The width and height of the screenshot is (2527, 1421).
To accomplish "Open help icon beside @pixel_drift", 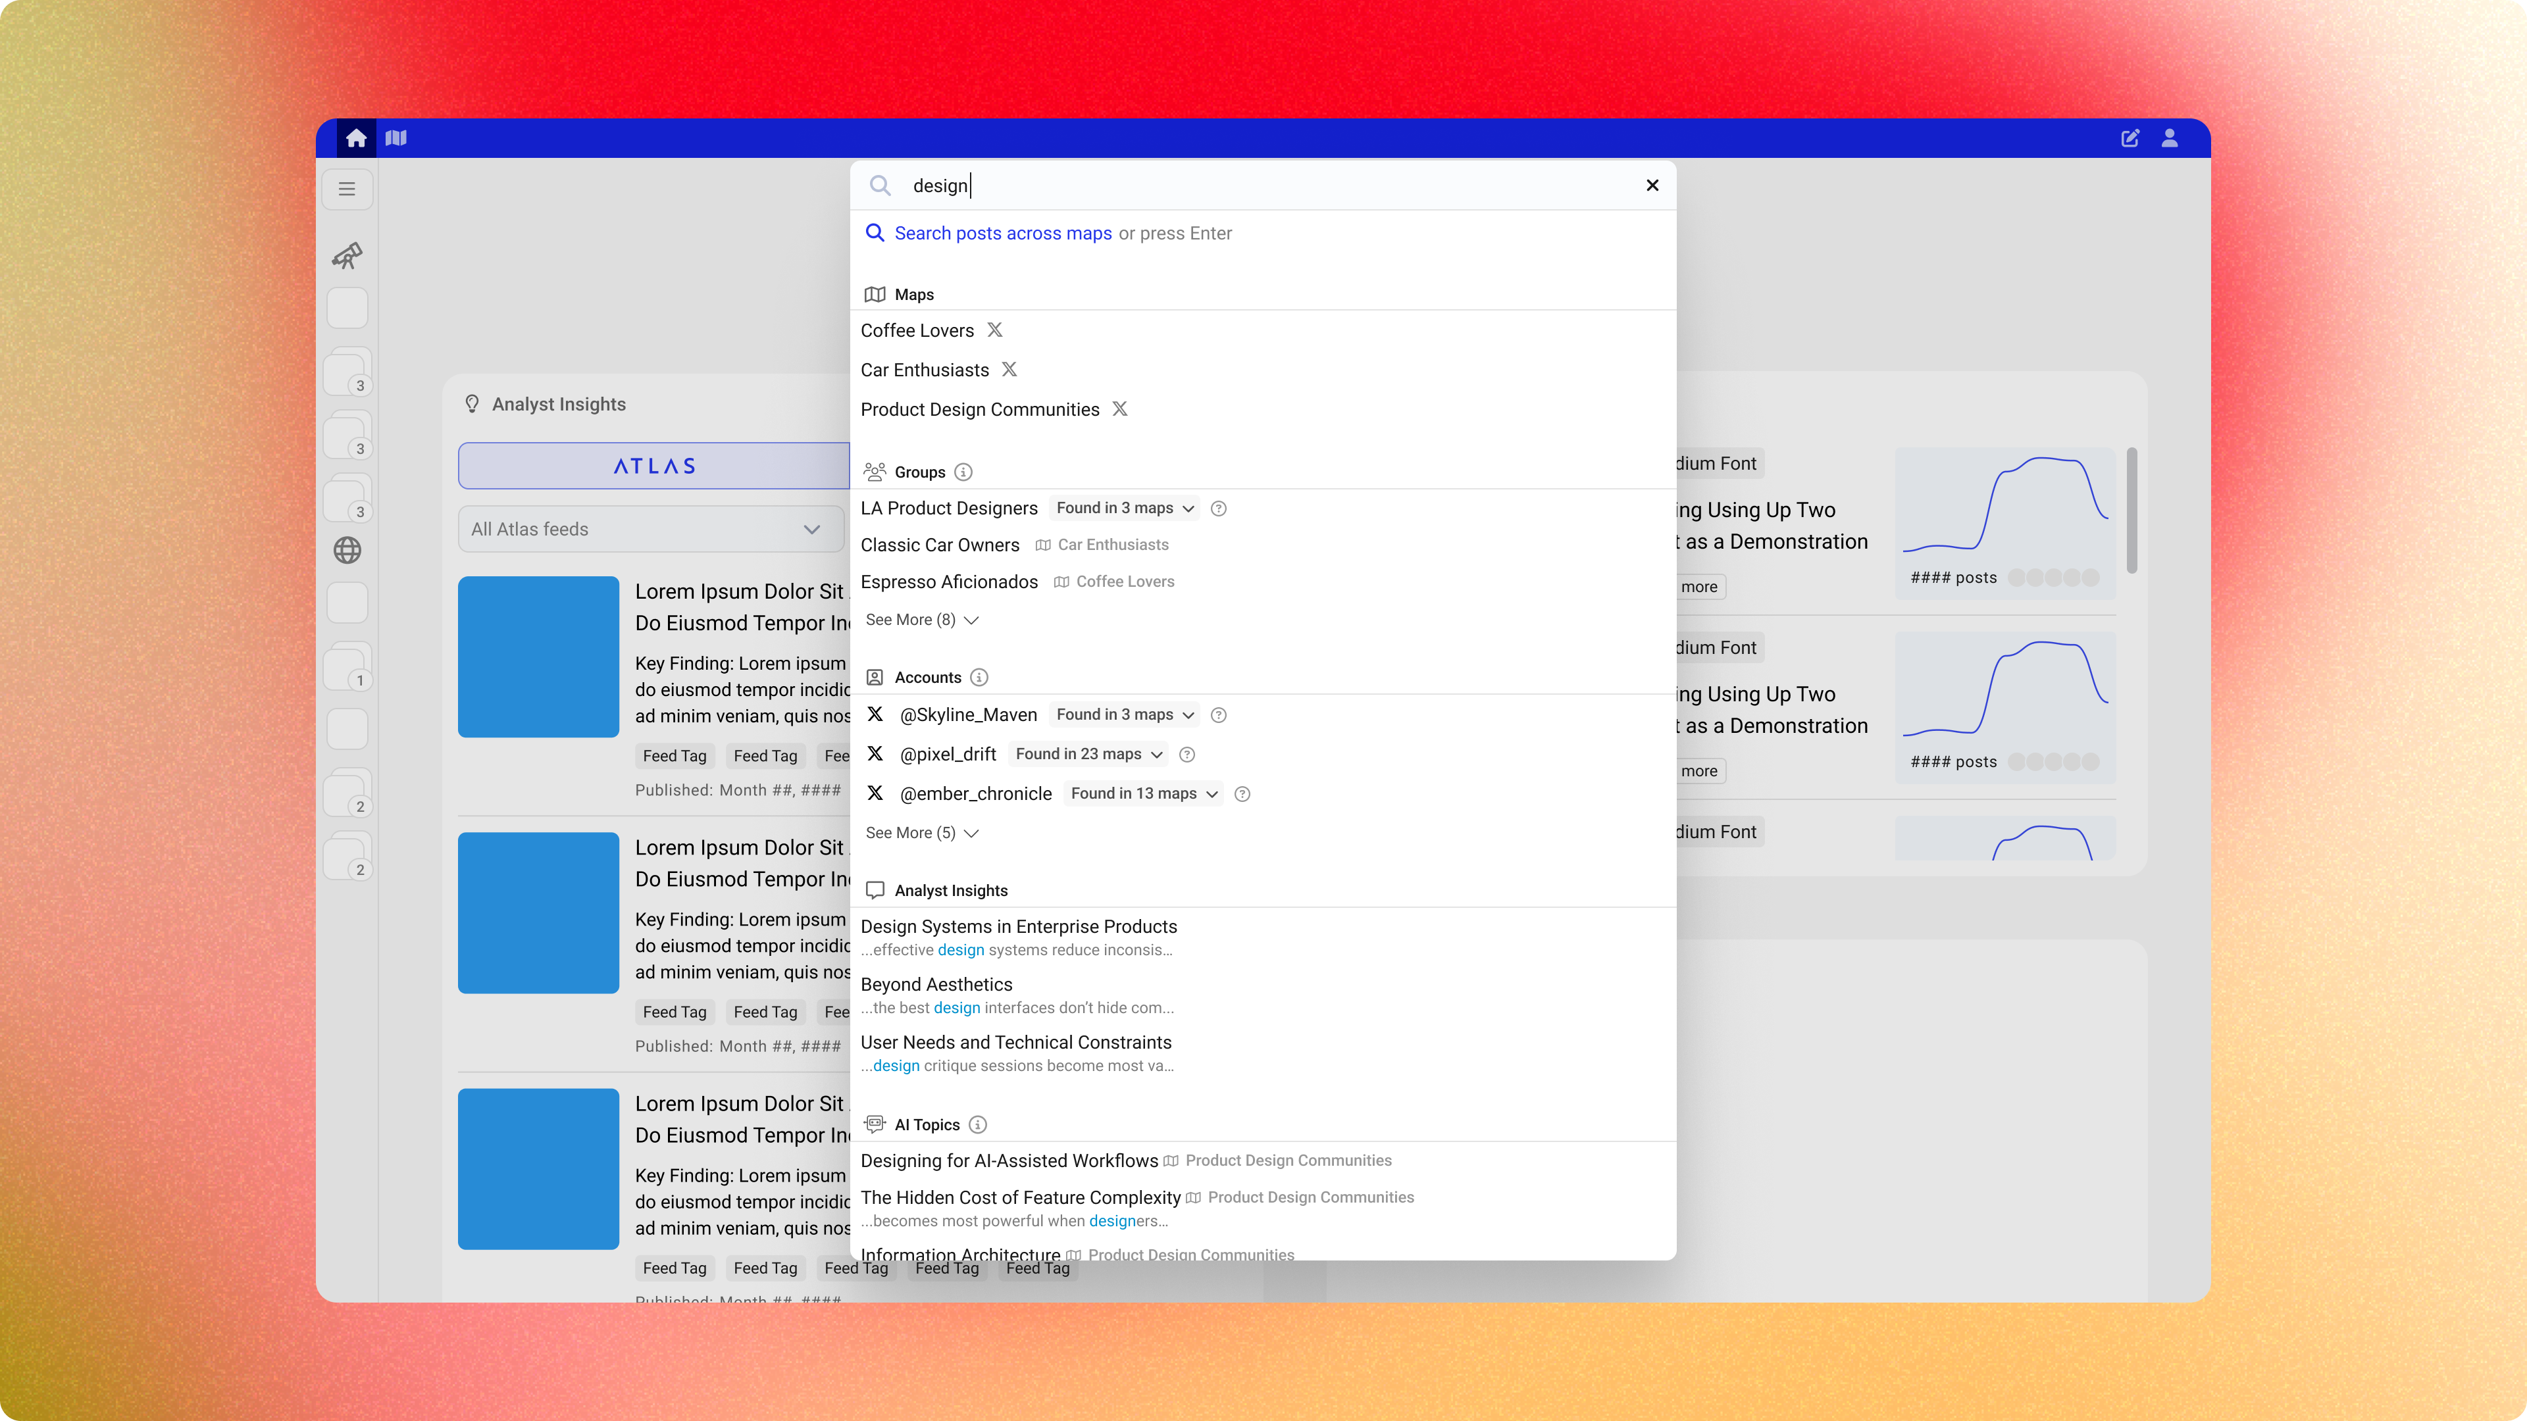I will [x=1187, y=754].
